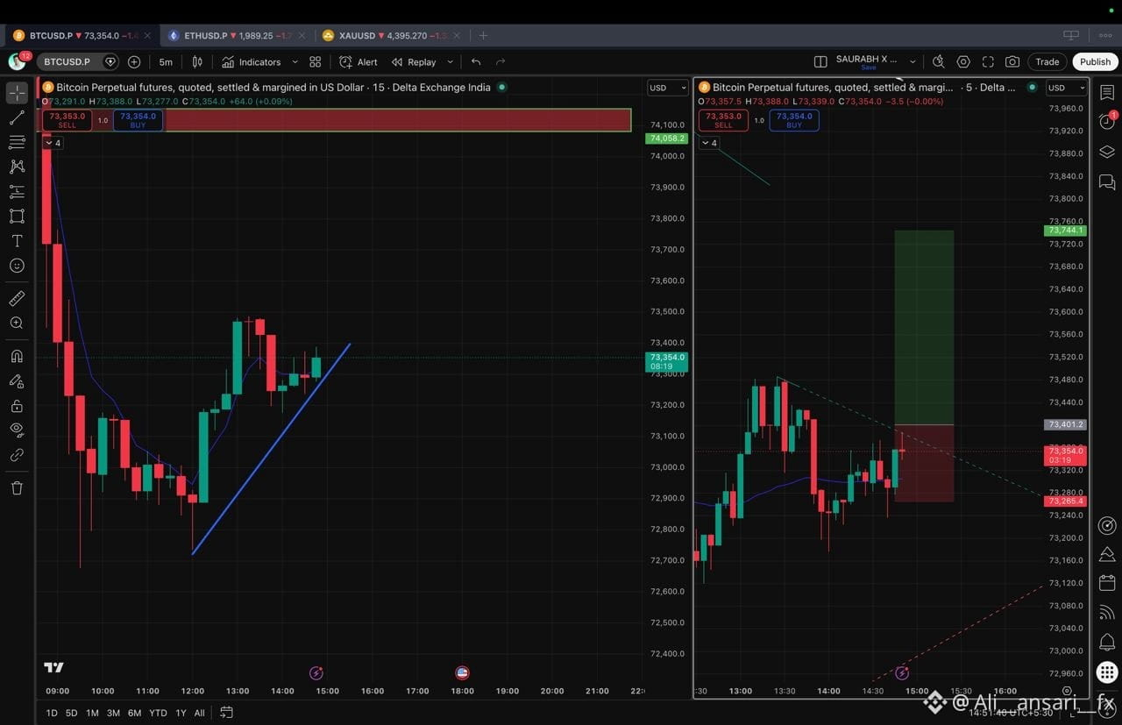Open the notifications bell icon
The width and height of the screenshot is (1122, 725).
click(x=1107, y=642)
